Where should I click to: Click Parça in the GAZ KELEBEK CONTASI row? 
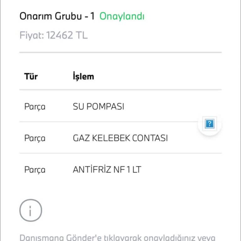click(35, 138)
